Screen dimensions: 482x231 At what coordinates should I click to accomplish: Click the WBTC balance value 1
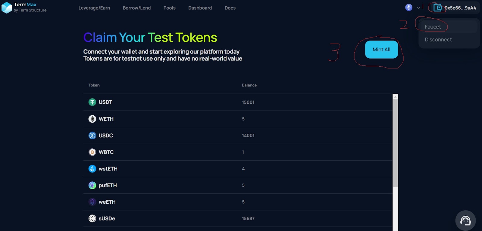243,152
